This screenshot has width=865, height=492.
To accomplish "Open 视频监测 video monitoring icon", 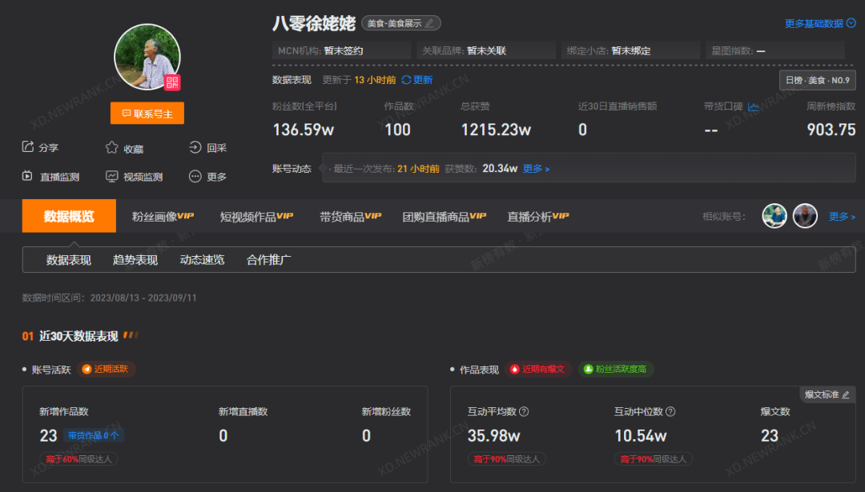I will [111, 176].
